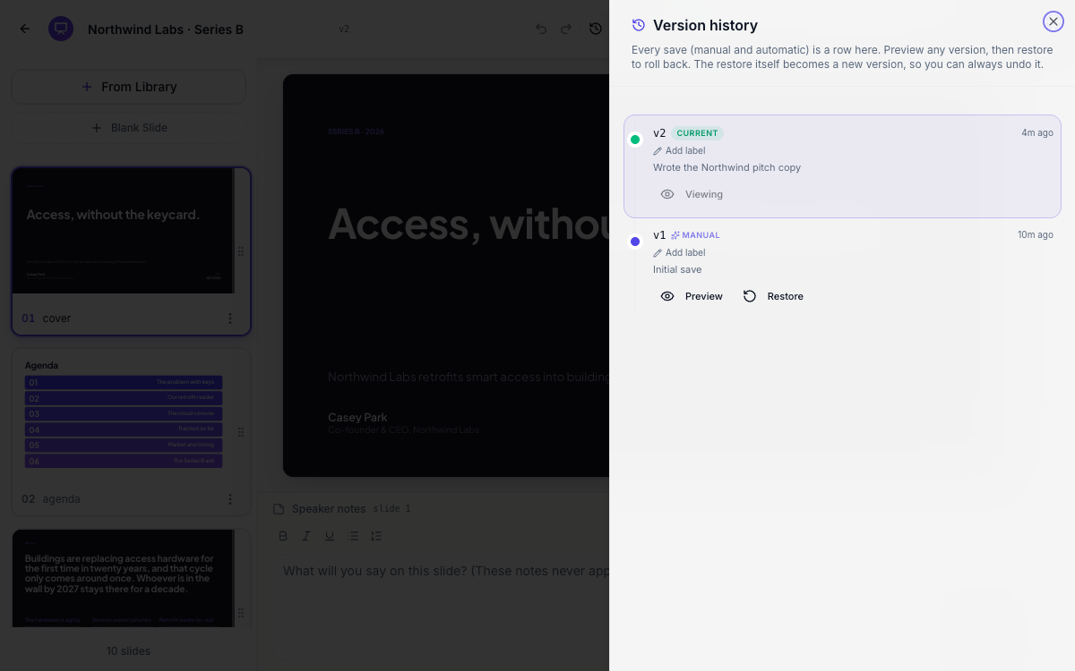Click the redo arrow in top toolbar
This screenshot has width=1075, height=671.
pyautogui.click(x=566, y=29)
